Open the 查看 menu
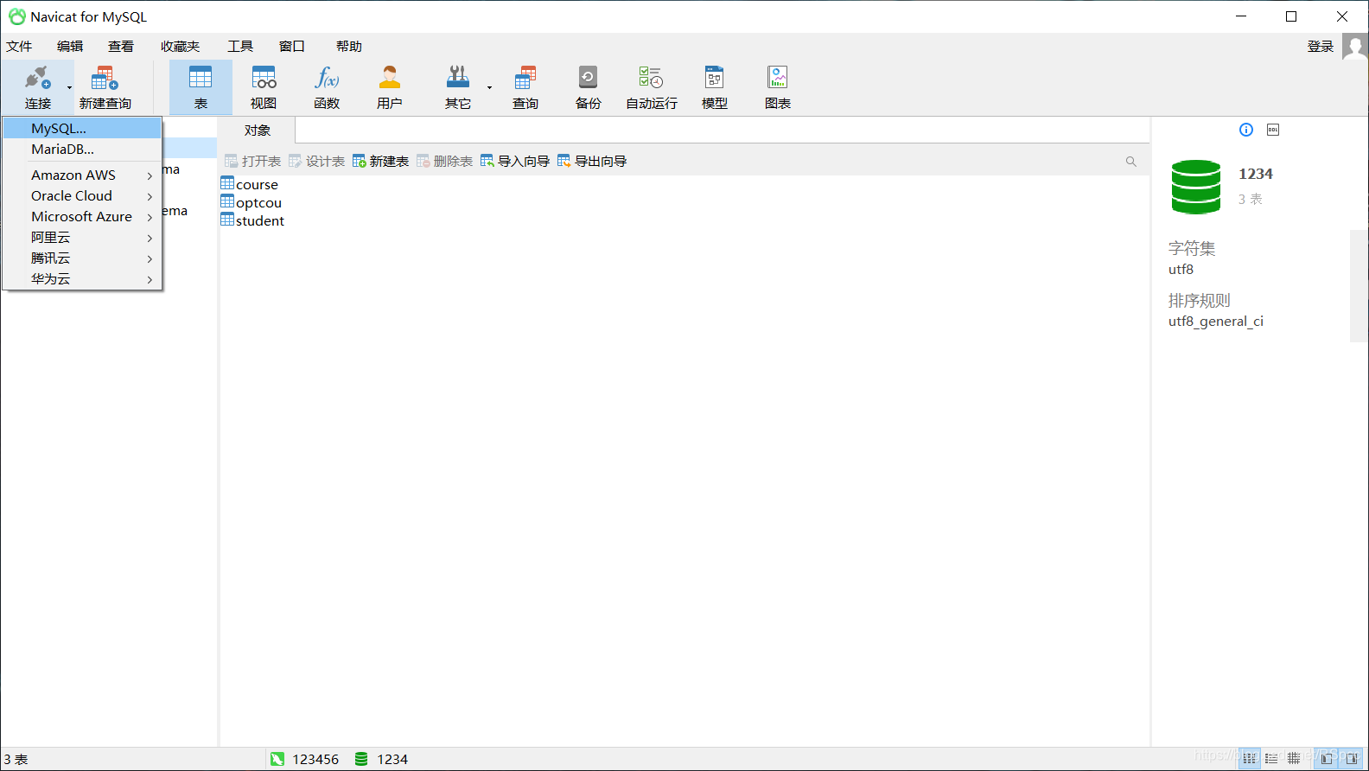This screenshot has width=1369, height=771. [121, 47]
